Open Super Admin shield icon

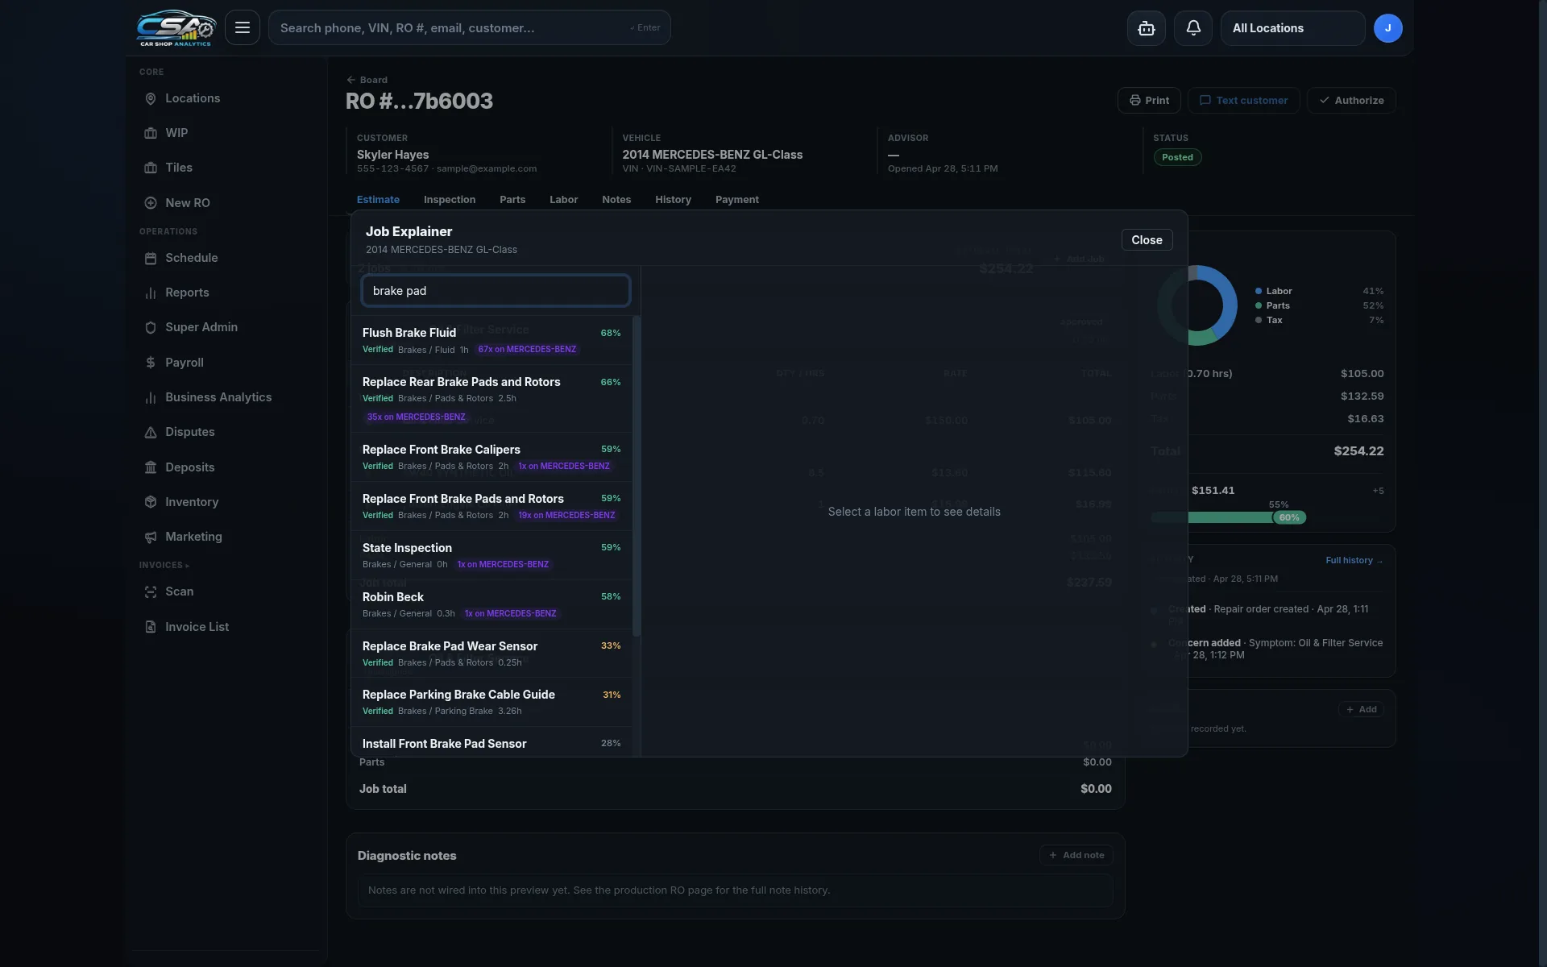tap(151, 327)
